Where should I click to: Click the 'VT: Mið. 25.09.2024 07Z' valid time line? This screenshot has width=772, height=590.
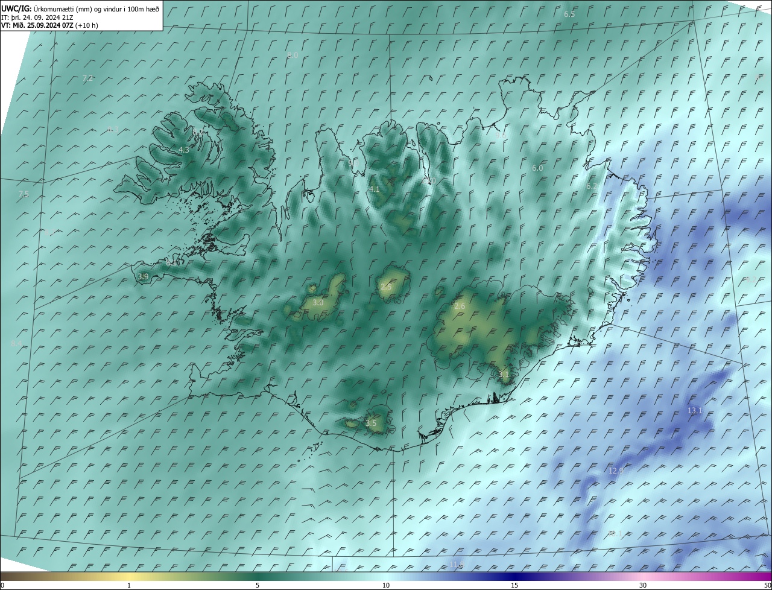[49, 25]
